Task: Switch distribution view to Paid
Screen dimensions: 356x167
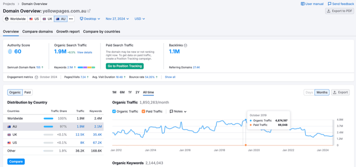Action: pos(27,92)
